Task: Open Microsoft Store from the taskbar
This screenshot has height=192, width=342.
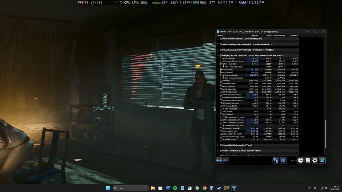Action: click(x=160, y=188)
